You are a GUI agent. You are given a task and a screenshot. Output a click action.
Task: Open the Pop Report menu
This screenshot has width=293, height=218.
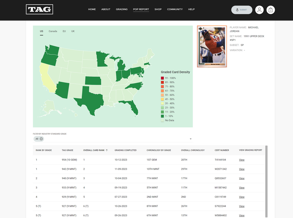(141, 9)
